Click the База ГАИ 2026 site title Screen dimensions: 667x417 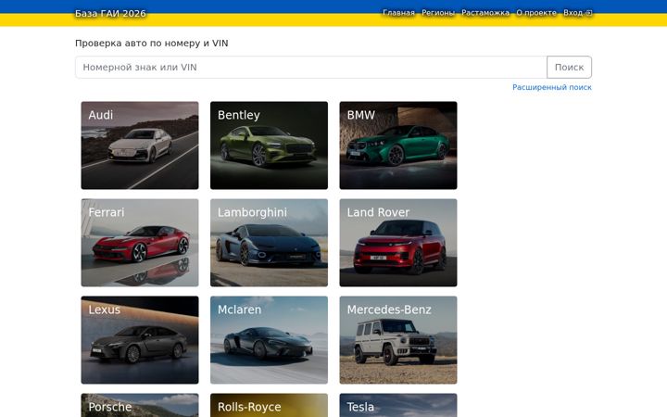click(x=110, y=14)
